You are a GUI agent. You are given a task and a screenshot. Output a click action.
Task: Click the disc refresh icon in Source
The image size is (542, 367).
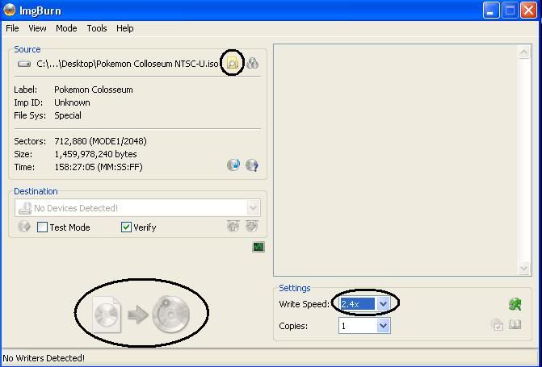(233, 165)
